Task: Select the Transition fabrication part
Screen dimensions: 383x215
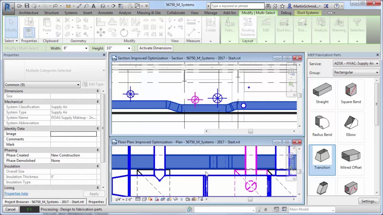Action: point(322,160)
